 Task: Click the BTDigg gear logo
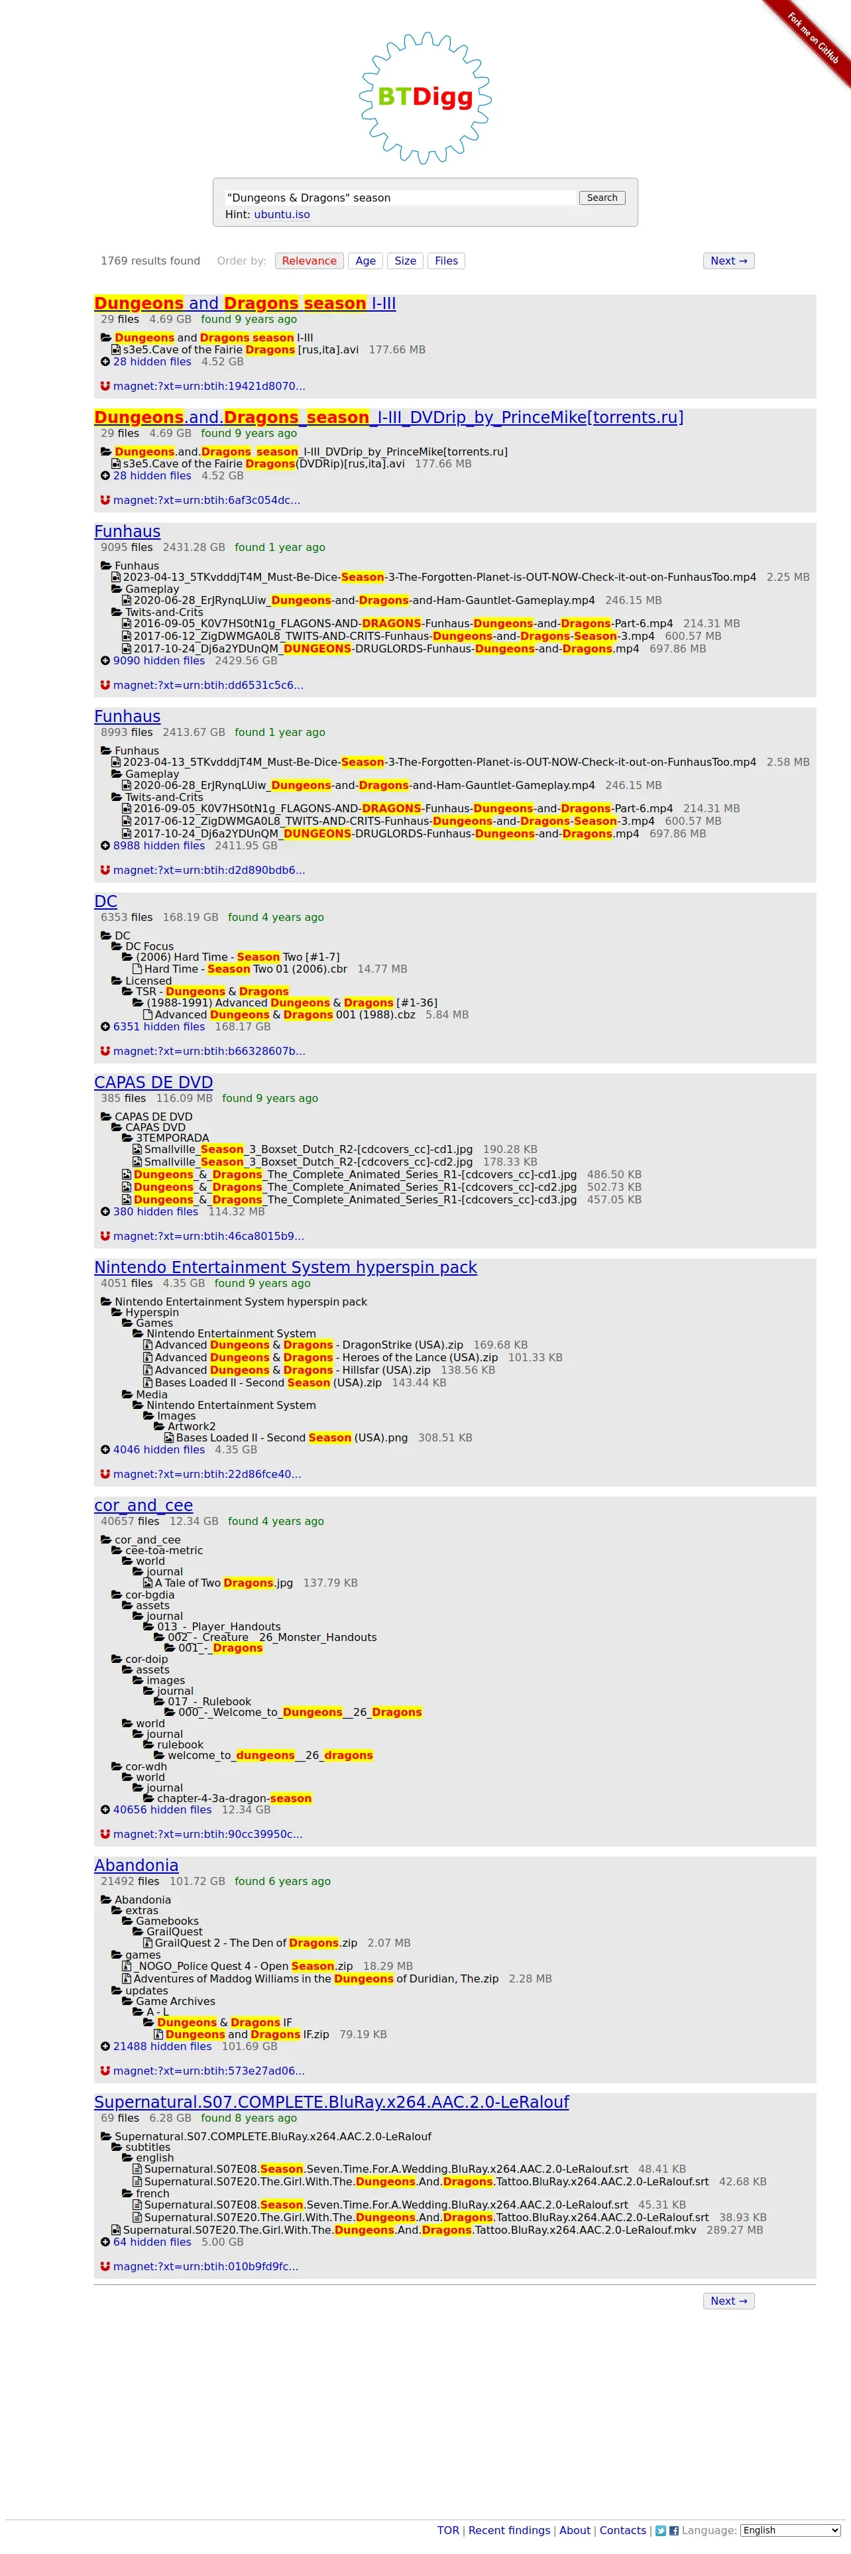pyautogui.click(x=425, y=97)
